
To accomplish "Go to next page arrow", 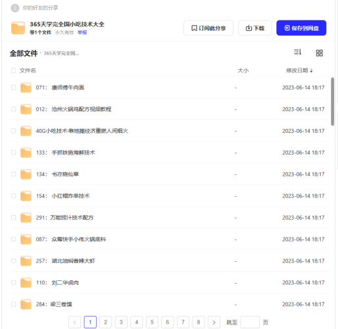I will (214, 322).
